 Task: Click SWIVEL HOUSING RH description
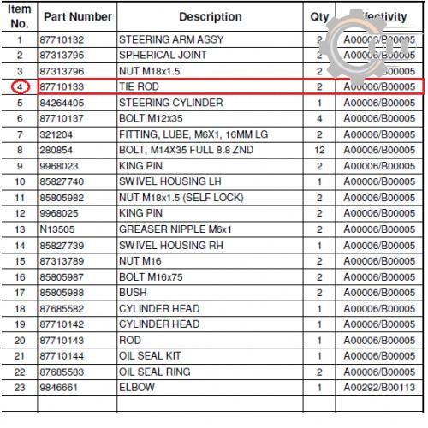[171, 246]
